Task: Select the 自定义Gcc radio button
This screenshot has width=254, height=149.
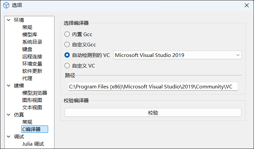Action: [67, 45]
